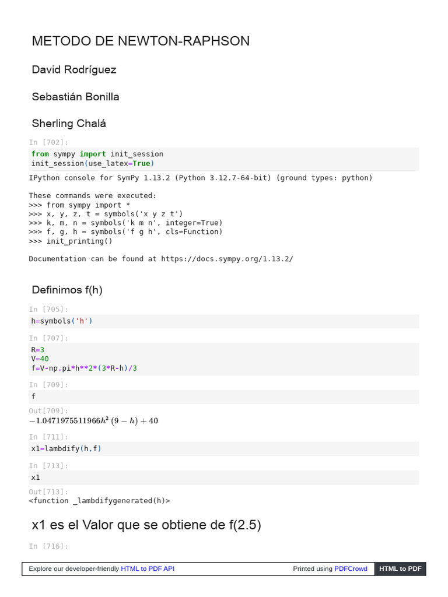448x597 pixels.
Task: Click the x1 es el Valor heading
Action: coord(146,525)
